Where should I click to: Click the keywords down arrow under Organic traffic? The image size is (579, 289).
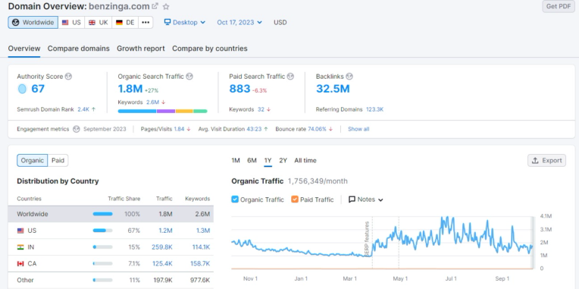tap(164, 102)
